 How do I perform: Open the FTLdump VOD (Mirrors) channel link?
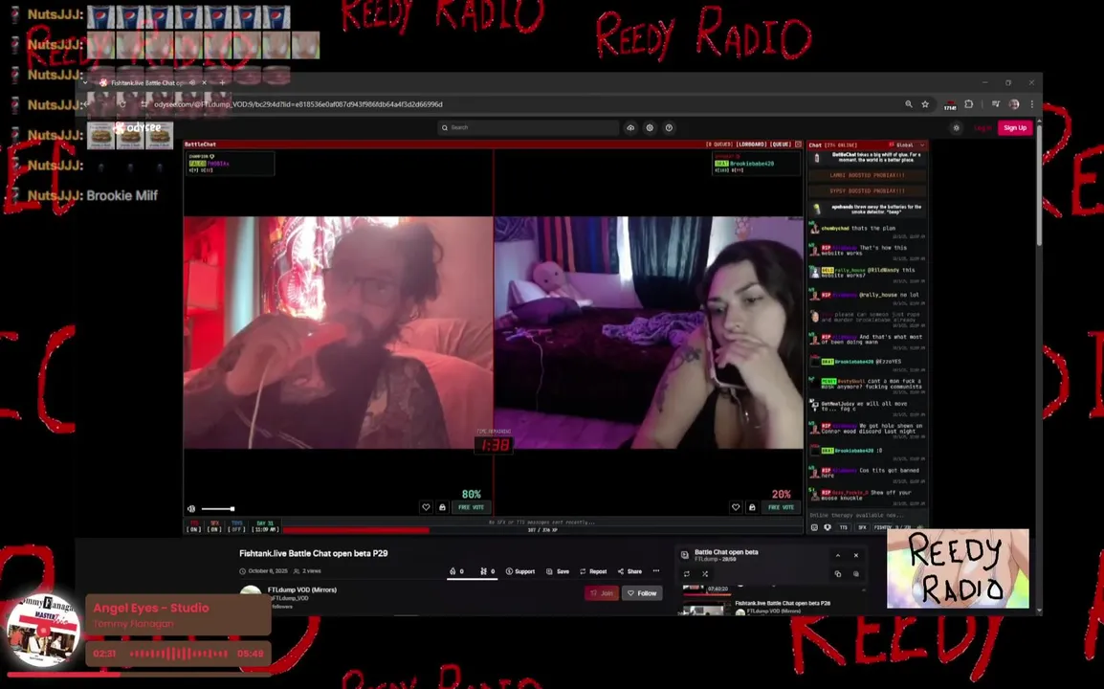click(302, 589)
